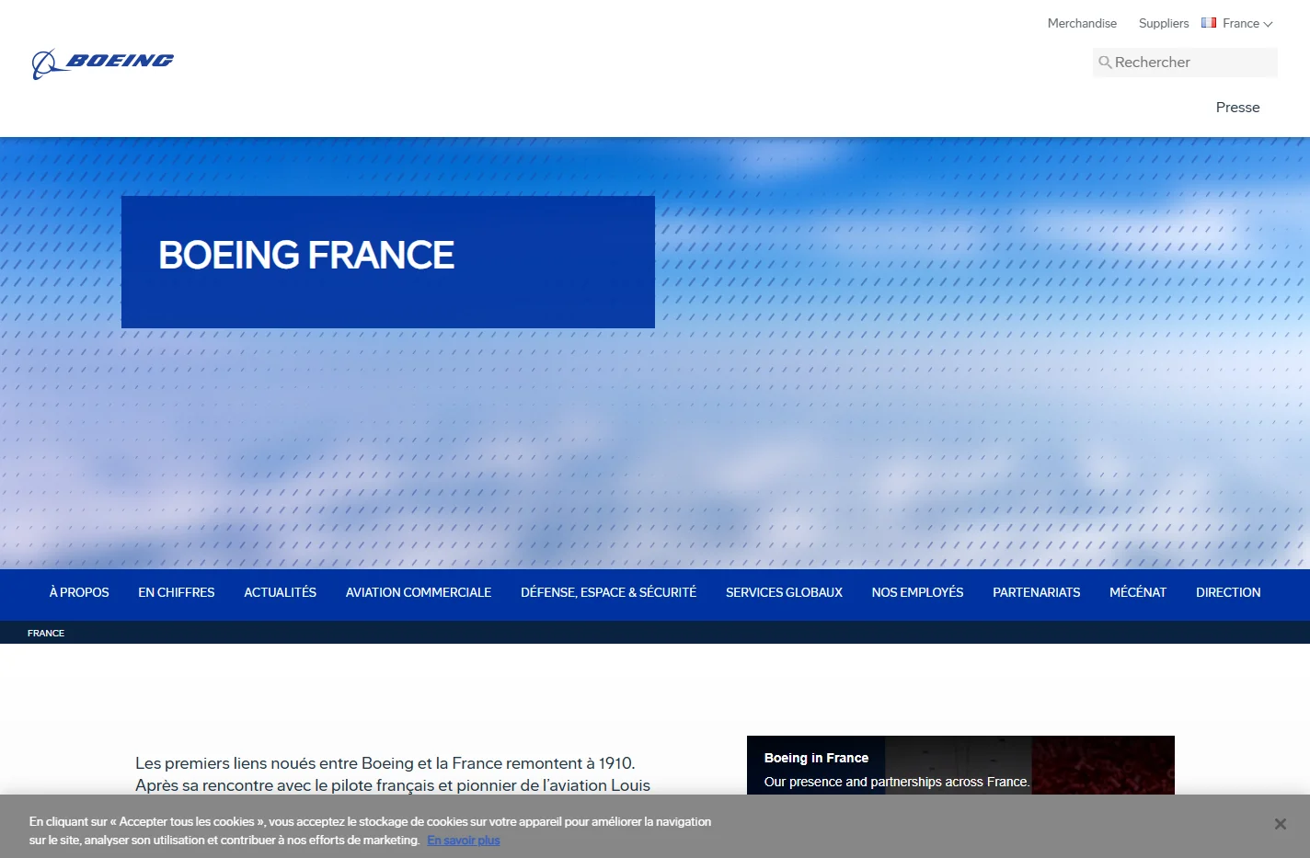
Task: Click the Rechercher search field
Action: click(x=1185, y=63)
